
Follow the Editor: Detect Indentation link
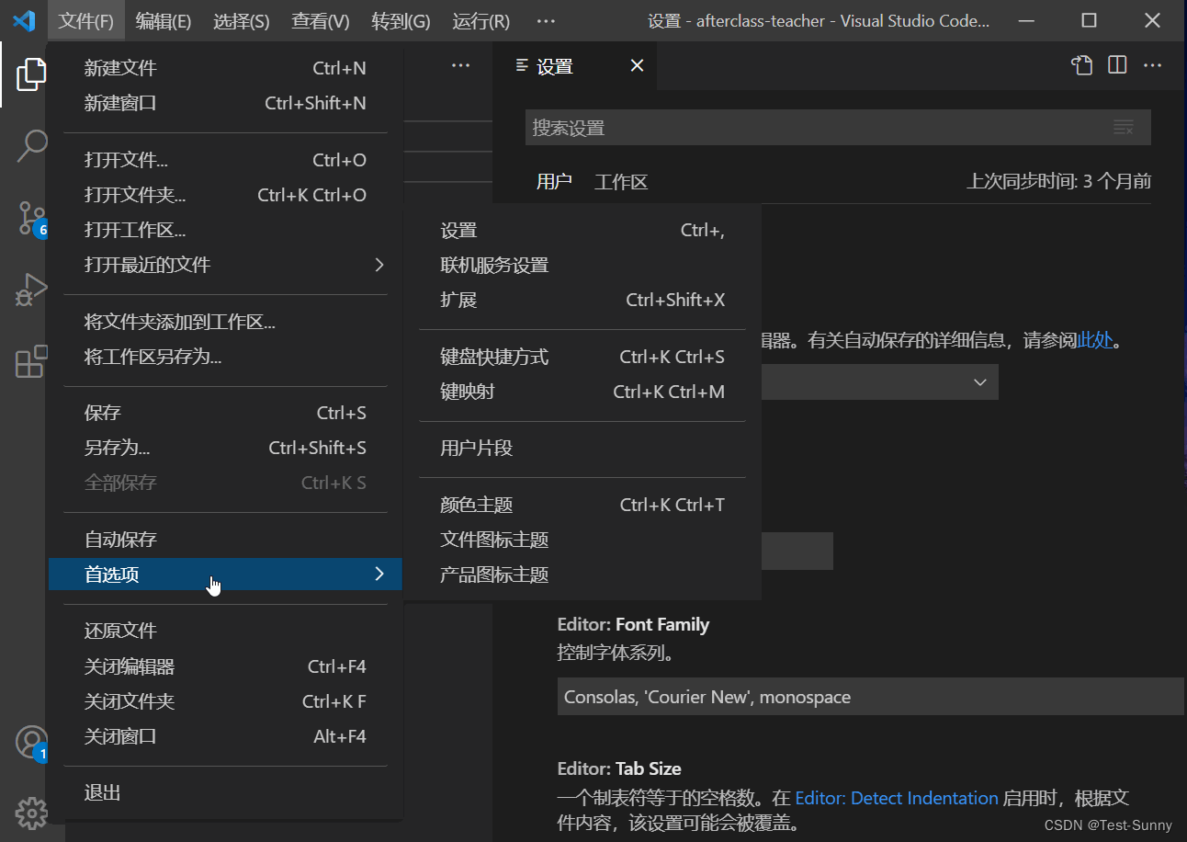pos(897,798)
